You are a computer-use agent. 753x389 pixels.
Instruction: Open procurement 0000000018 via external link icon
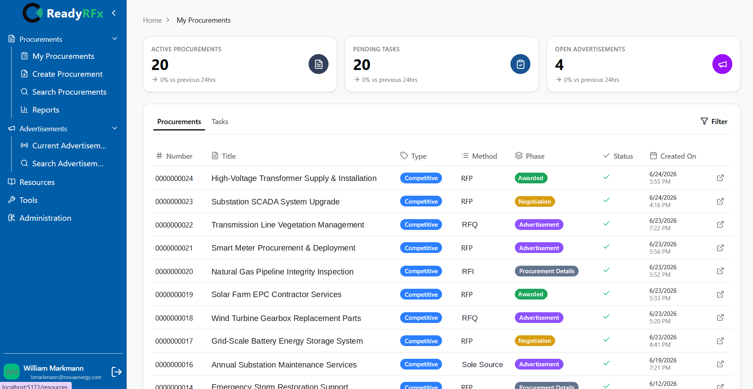point(720,317)
